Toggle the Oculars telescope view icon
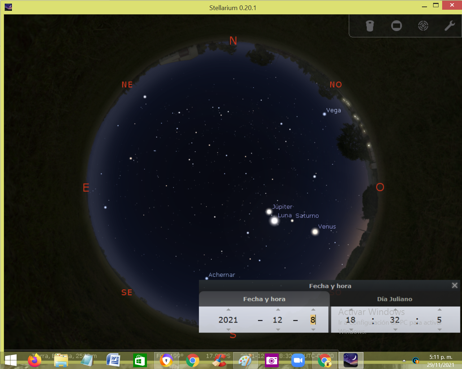462x369 pixels. (370, 26)
